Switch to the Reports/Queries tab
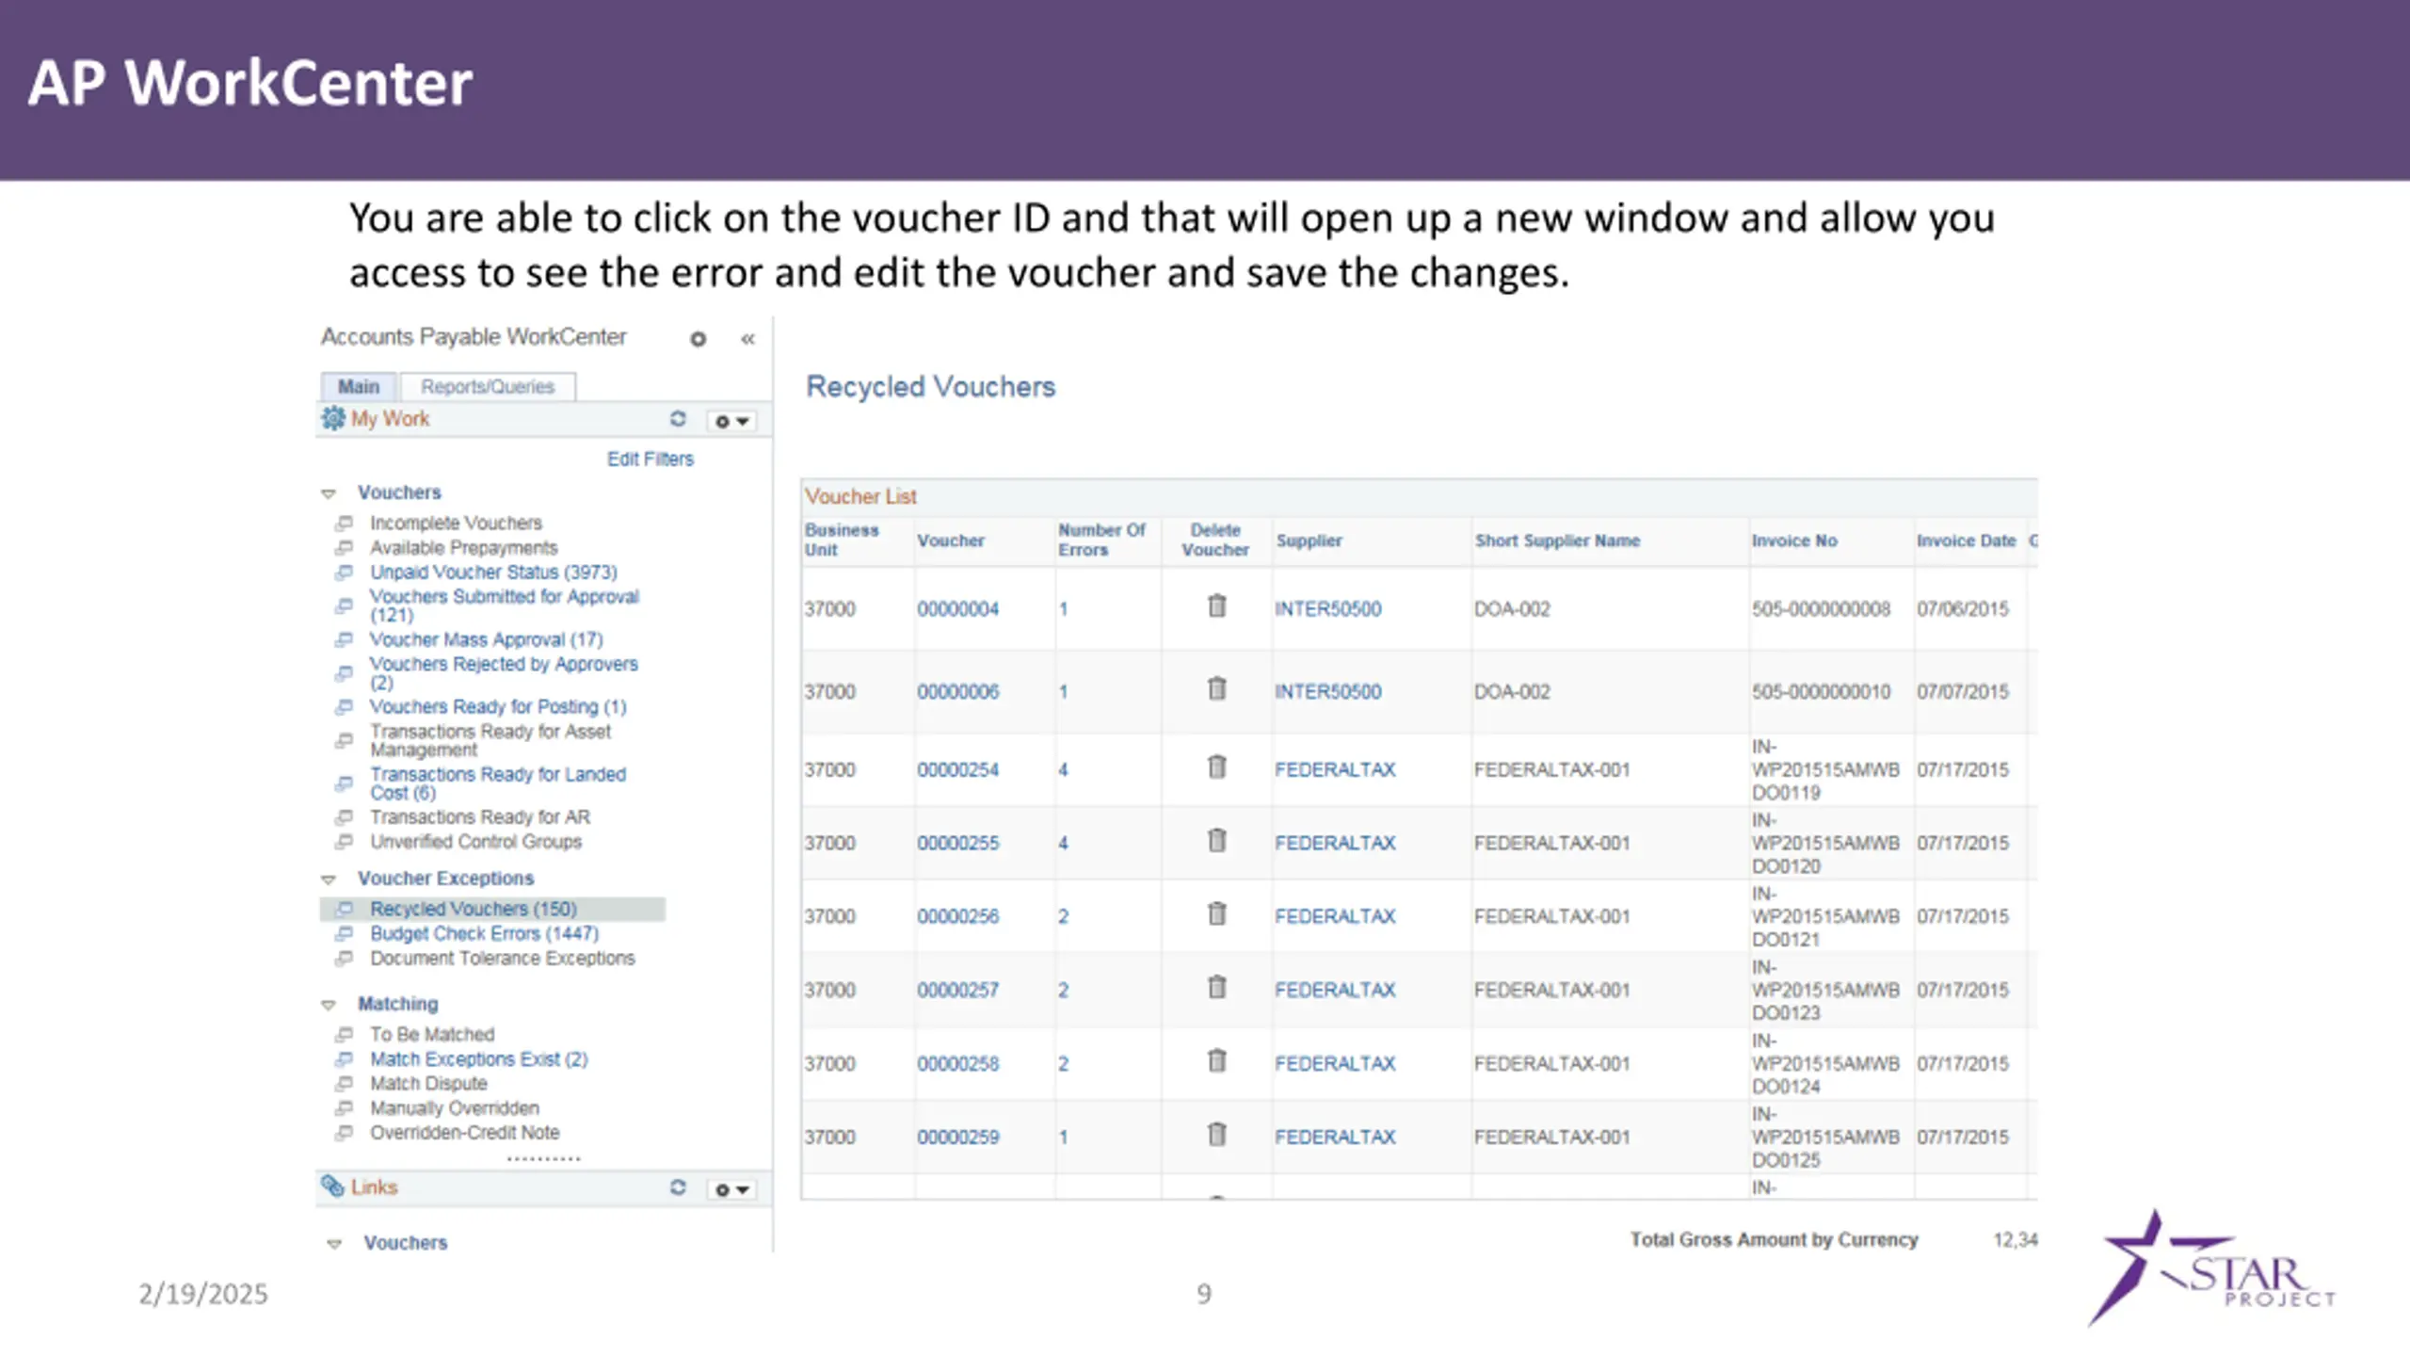Viewport: 2410px width, 1356px height. point(488,387)
